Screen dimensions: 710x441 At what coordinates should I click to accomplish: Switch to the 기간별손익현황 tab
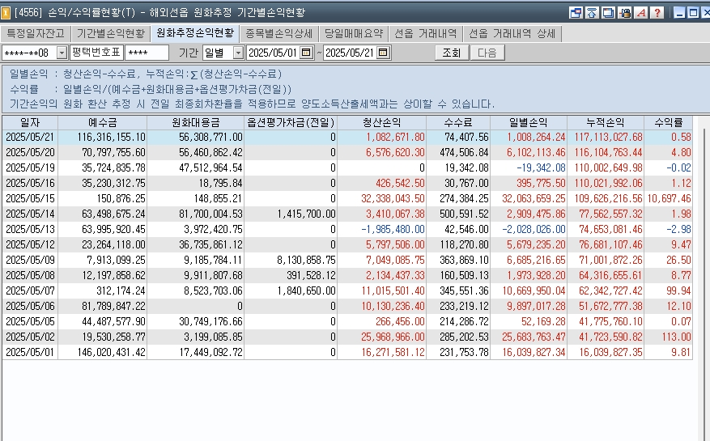(110, 33)
